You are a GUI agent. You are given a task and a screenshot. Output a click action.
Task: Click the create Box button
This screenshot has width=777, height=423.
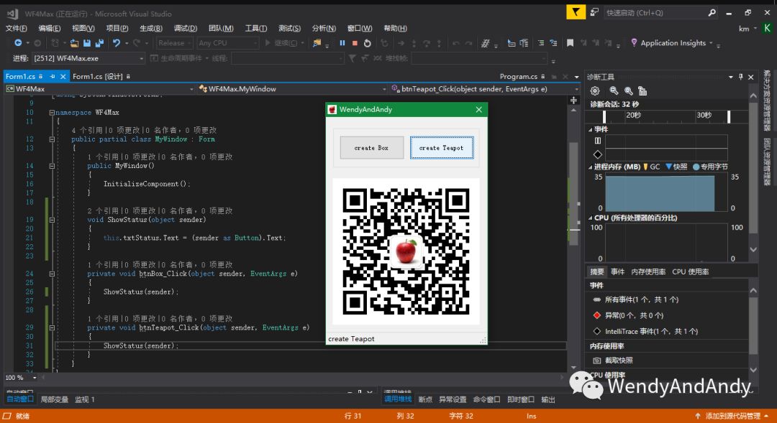pyautogui.click(x=372, y=147)
